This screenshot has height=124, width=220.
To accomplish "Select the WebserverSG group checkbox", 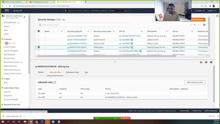I will click(x=39, y=43).
